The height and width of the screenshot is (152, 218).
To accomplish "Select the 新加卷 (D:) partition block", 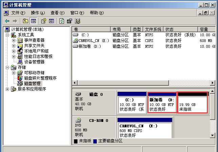I will point(162,103).
